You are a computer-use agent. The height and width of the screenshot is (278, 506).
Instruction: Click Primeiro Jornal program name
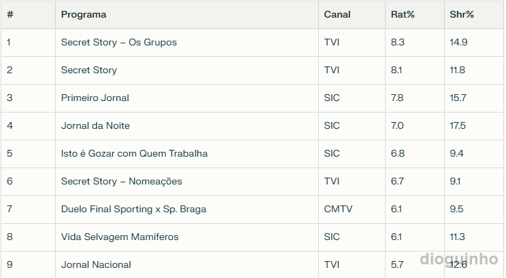(95, 98)
